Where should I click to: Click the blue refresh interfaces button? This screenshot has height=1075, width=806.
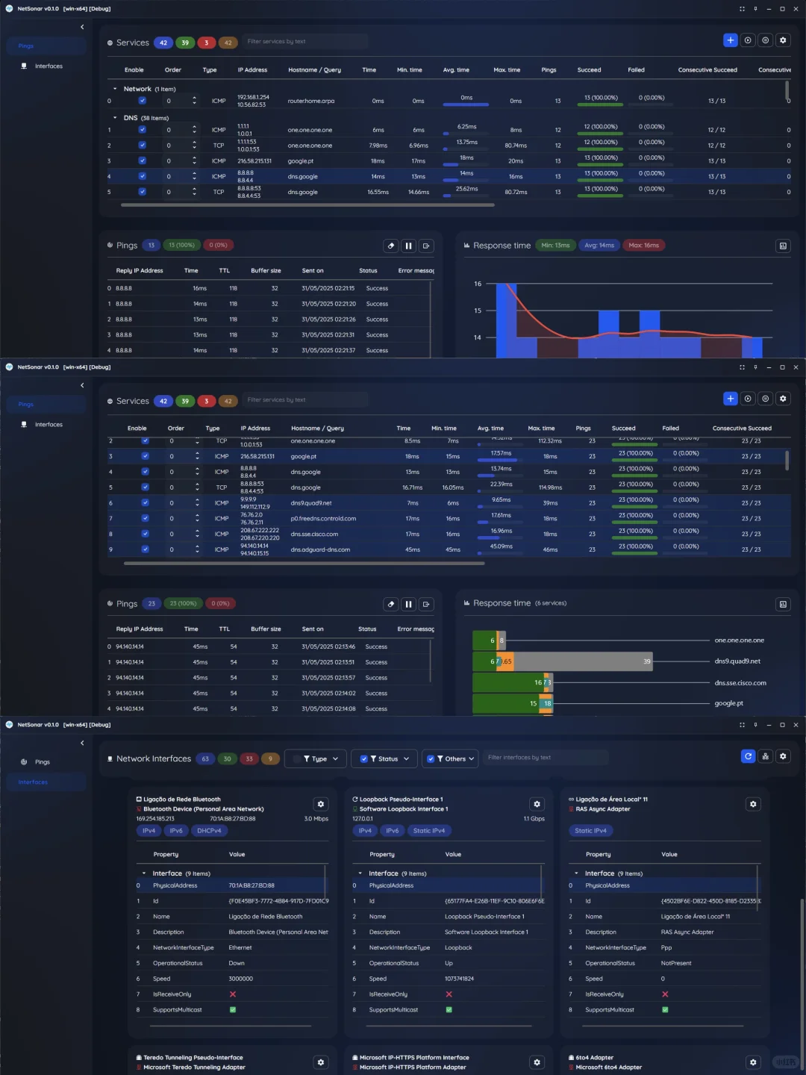tap(748, 756)
